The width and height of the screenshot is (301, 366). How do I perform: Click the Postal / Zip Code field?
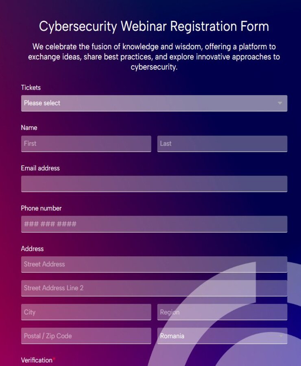pyautogui.click(x=85, y=336)
